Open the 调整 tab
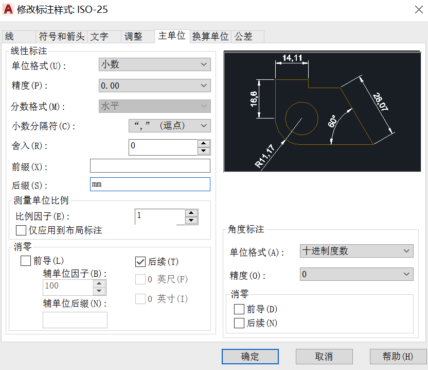This screenshot has height=370, width=428. [138, 37]
